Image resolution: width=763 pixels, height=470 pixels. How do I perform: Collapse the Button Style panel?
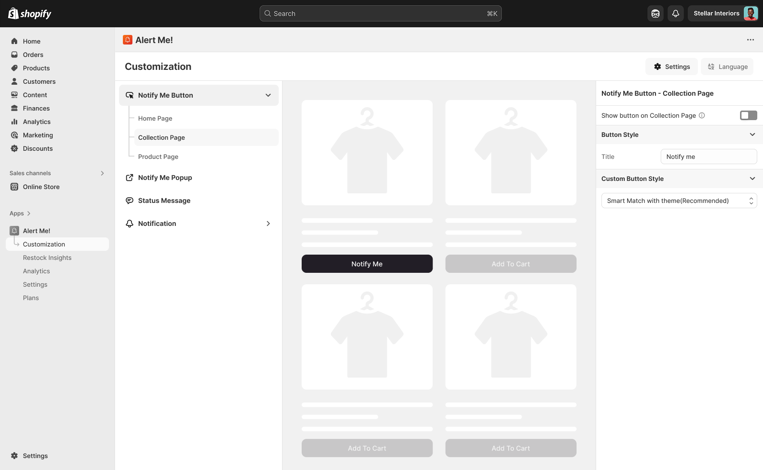(x=752, y=134)
